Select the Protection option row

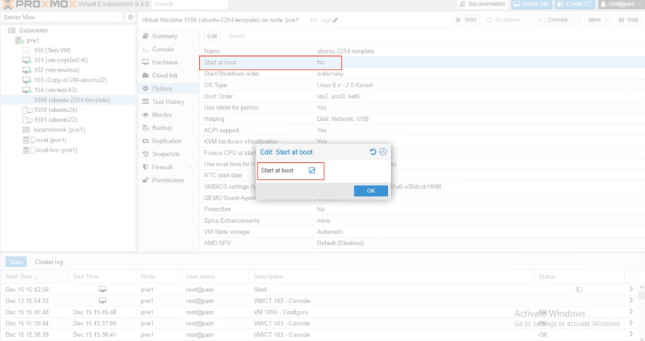[422, 209]
